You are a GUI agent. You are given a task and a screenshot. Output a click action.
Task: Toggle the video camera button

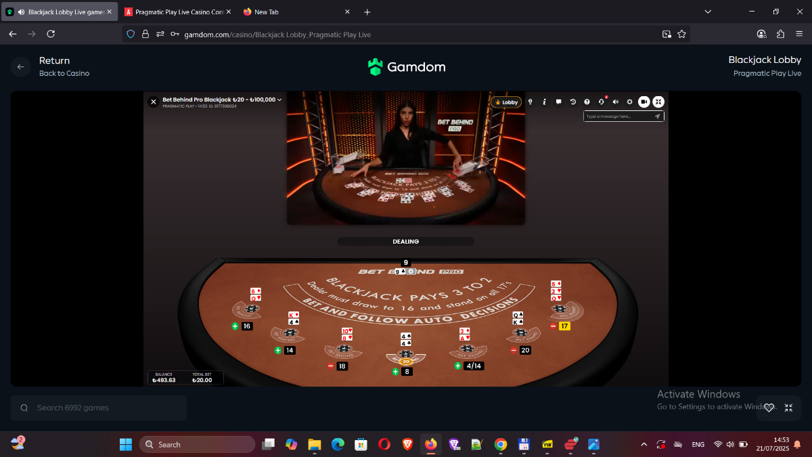(x=644, y=102)
